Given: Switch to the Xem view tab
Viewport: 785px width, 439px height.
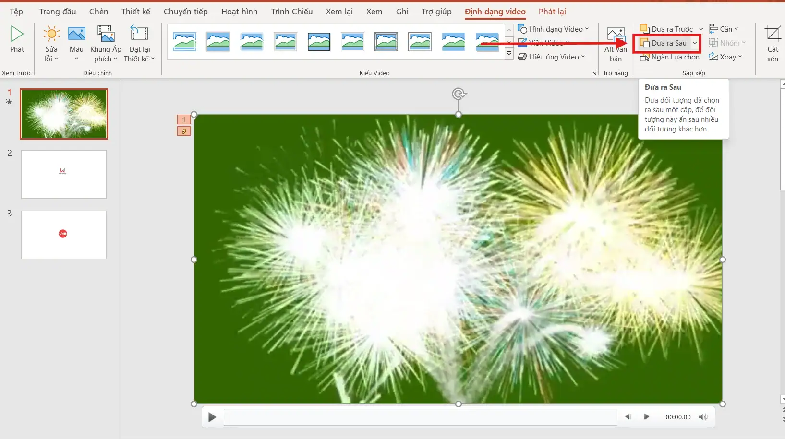Looking at the screenshot, I should pyautogui.click(x=374, y=12).
